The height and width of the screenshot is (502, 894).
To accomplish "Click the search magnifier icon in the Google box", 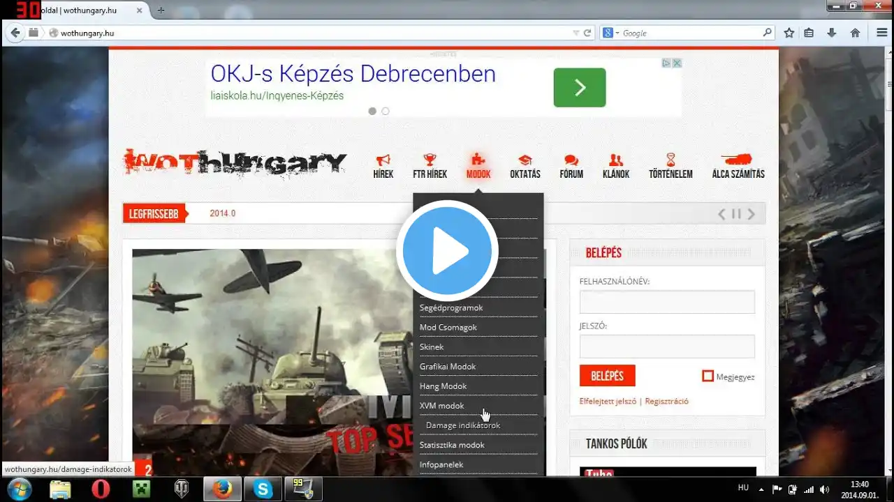I will tap(767, 33).
